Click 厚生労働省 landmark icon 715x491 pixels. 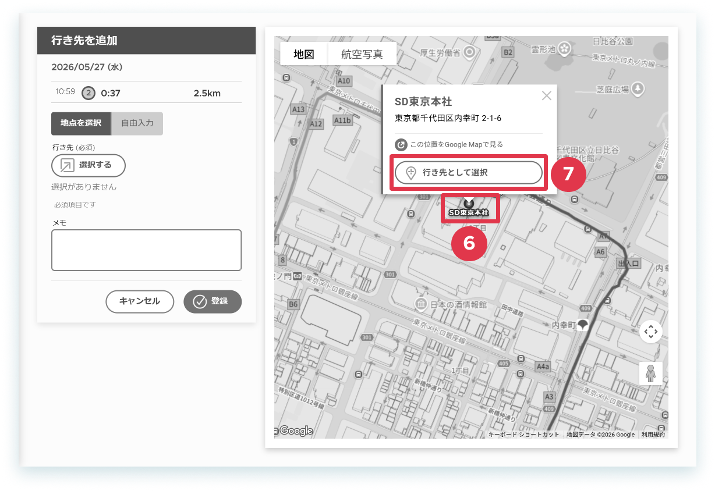pyautogui.click(x=469, y=52)
